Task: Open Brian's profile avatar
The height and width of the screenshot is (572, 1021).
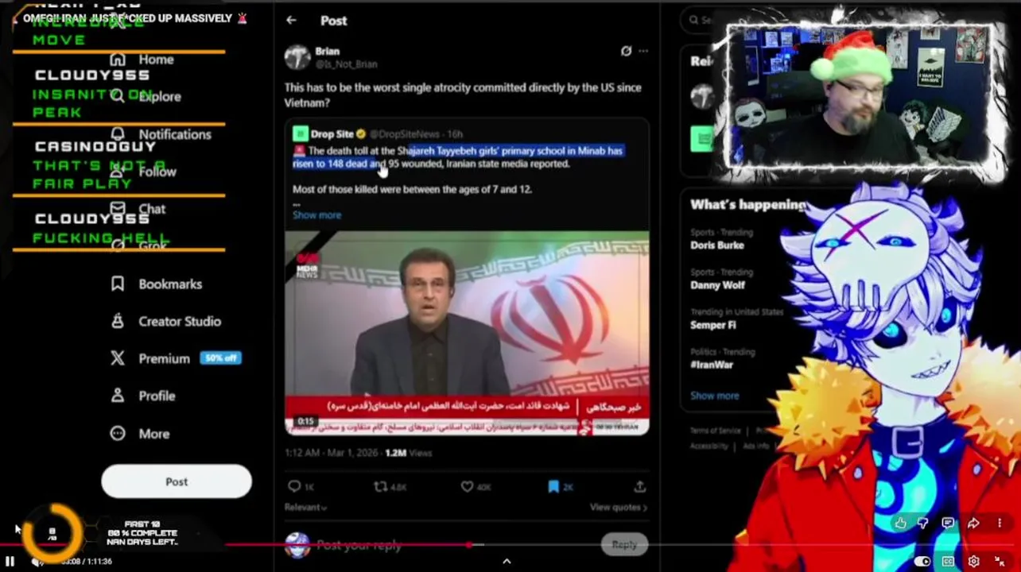Action: tap(297, 57)
